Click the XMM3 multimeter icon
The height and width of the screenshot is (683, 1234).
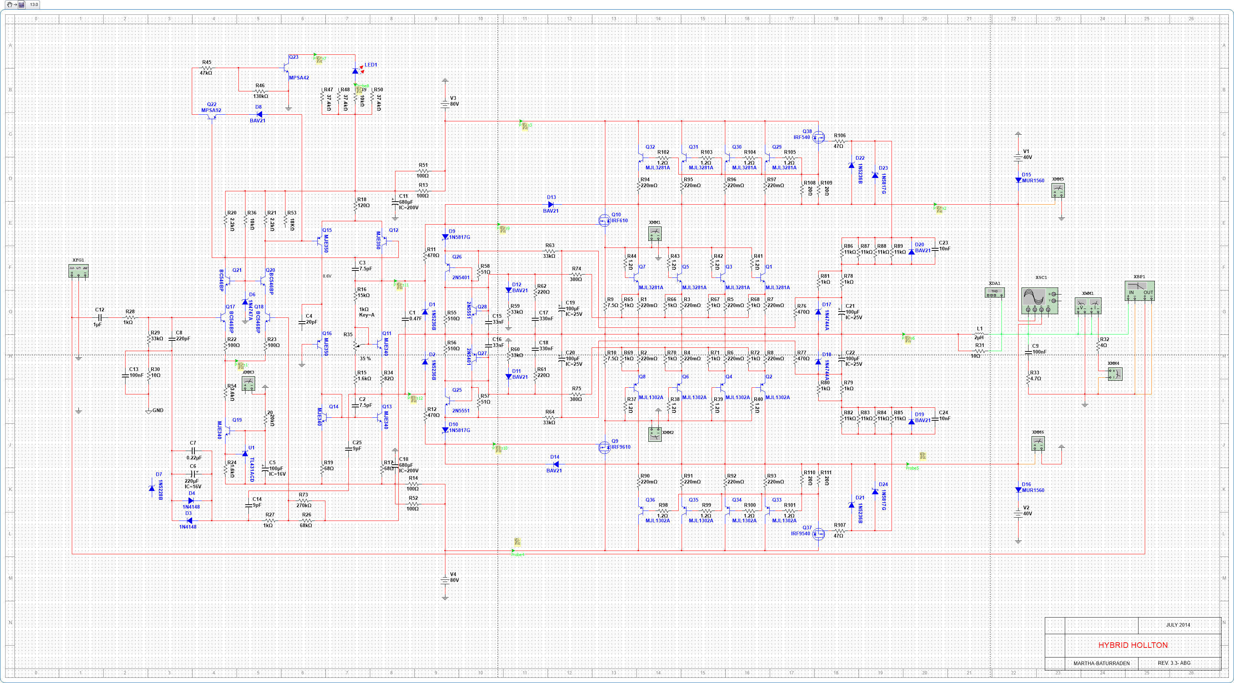(x=248, y=383)
